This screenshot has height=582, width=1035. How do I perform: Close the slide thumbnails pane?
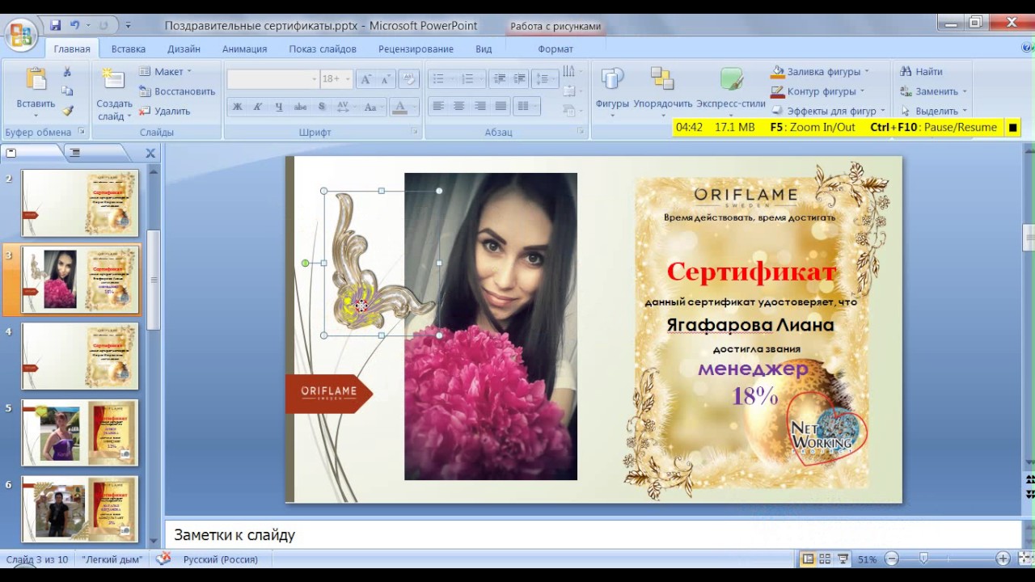tap(150, 153)
